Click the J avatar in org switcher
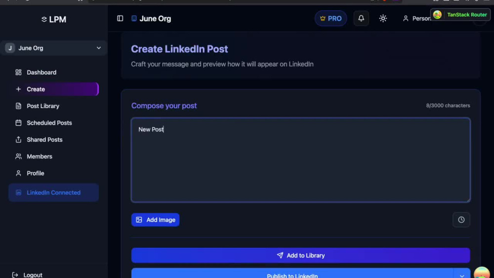The width and height of the screenshot is (494, 278). [10, 48]
